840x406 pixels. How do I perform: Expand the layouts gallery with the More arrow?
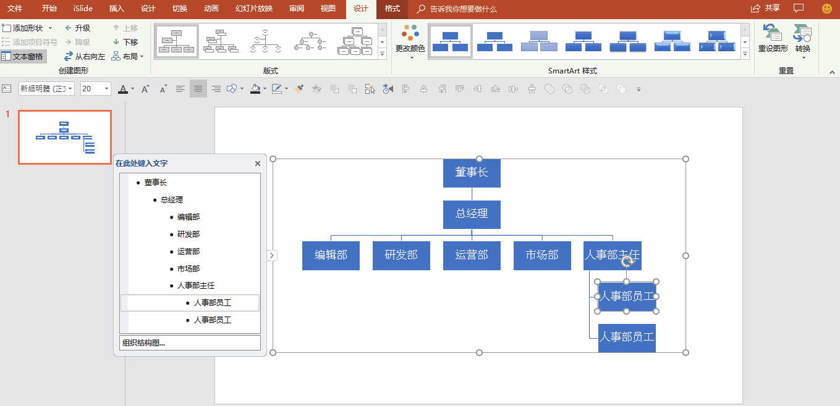tap(383, 54)
